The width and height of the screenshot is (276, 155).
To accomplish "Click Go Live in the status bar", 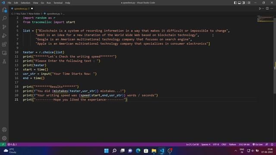I will pyautogui.click(x=257, y=145).
